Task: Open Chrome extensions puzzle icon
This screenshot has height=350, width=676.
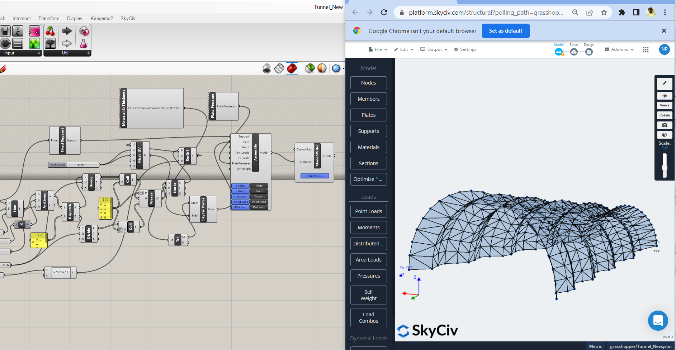Action: [x=622, y=13]
